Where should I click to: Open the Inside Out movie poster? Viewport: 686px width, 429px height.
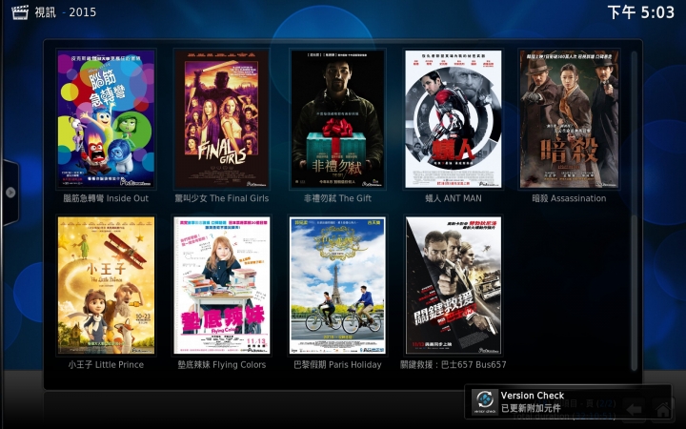tap(106, 118)
